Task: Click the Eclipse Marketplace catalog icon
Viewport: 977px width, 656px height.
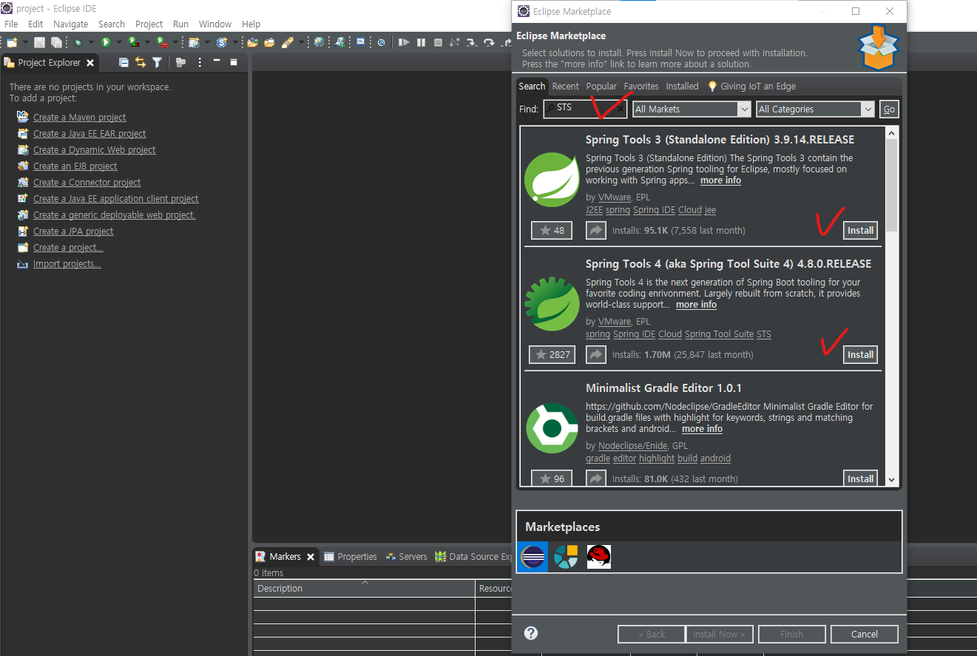Action: pyautogui.click(x=533, y=556)
